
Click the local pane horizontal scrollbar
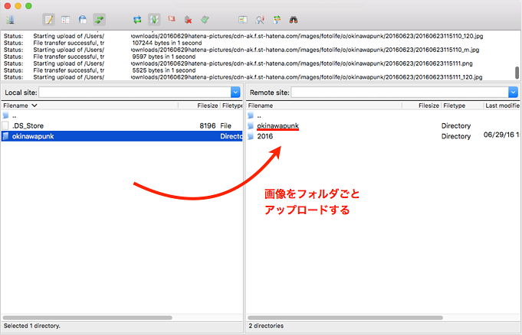pos(87,317)
